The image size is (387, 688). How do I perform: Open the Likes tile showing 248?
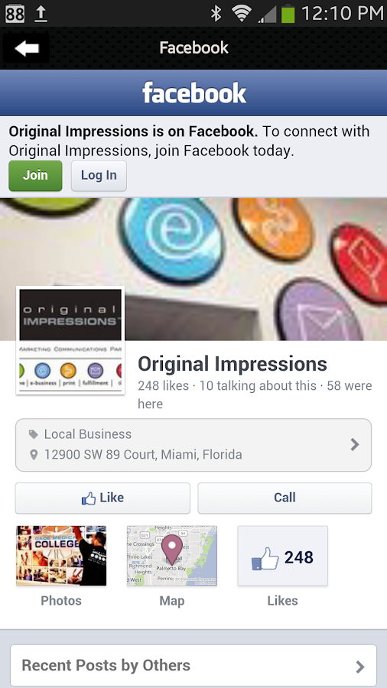[x=282, y=556]
